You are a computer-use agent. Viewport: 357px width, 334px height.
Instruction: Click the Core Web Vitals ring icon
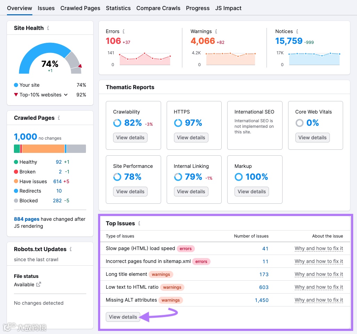(x=299, y=123)
